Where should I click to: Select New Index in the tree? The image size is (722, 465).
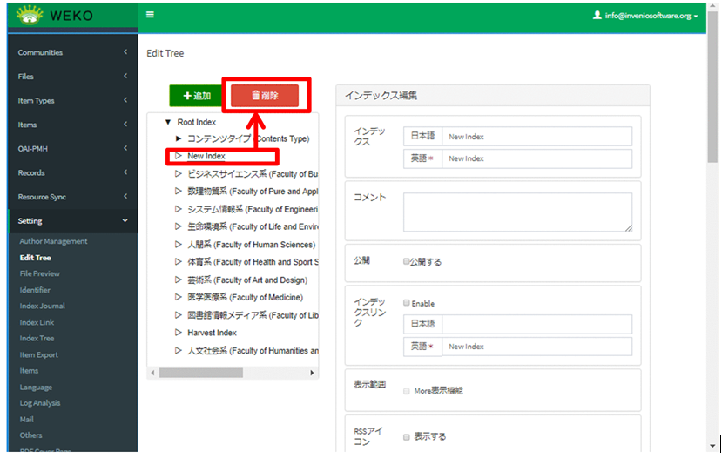(x=206, y=157)
